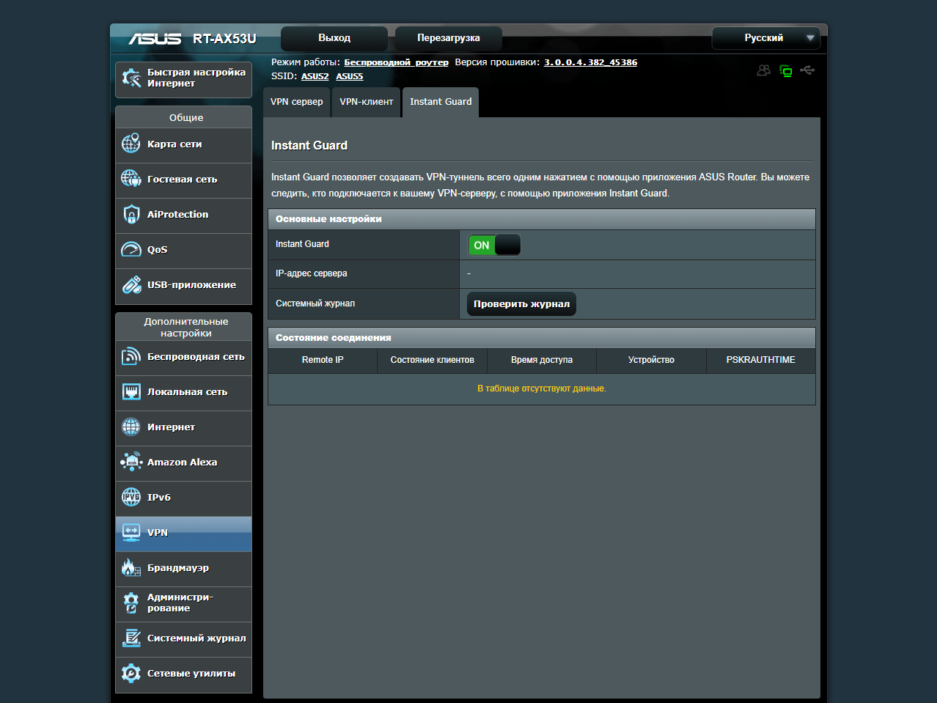Viewport: 937px width, 703px height.
Task: Click the 'Основные настройки' section header
Action: [x=542, y=219]
